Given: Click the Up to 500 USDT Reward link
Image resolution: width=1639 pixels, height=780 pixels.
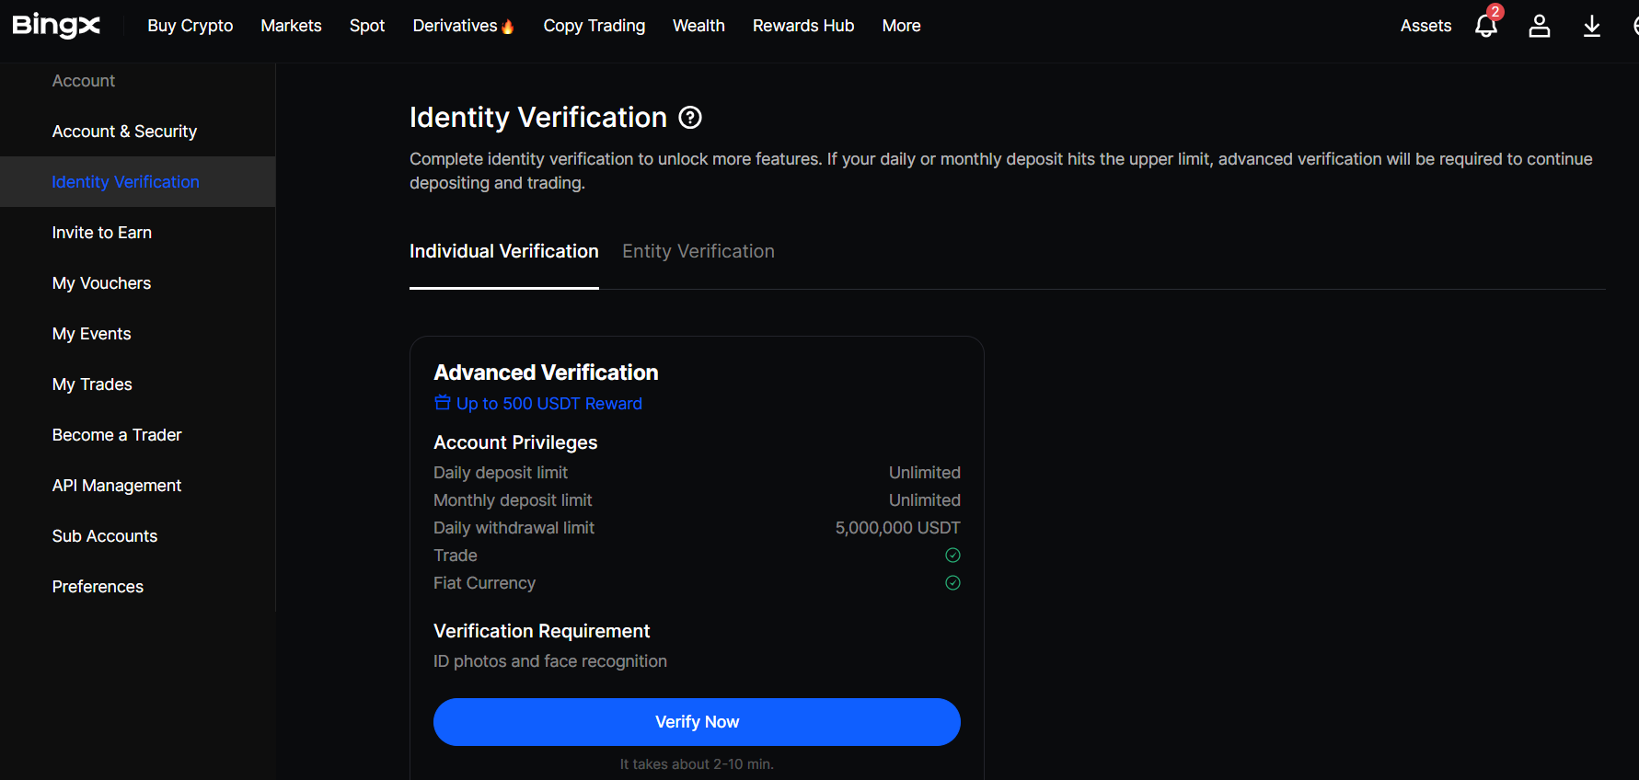Looking at the screenshot, I should click(549, 404).
